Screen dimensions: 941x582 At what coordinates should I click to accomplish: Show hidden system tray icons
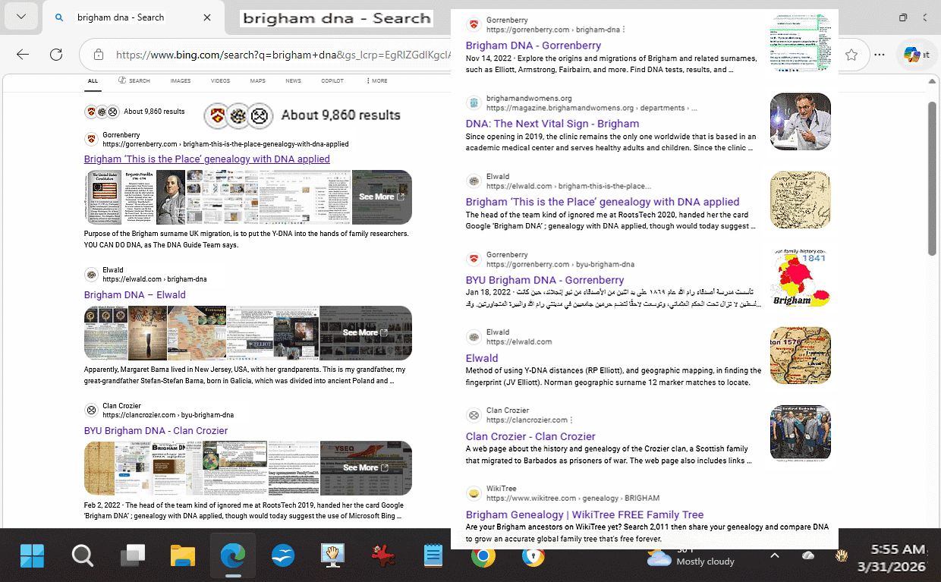click(x=774, y=555)
